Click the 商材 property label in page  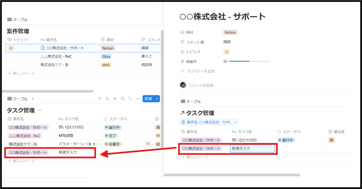pos(187,33)
